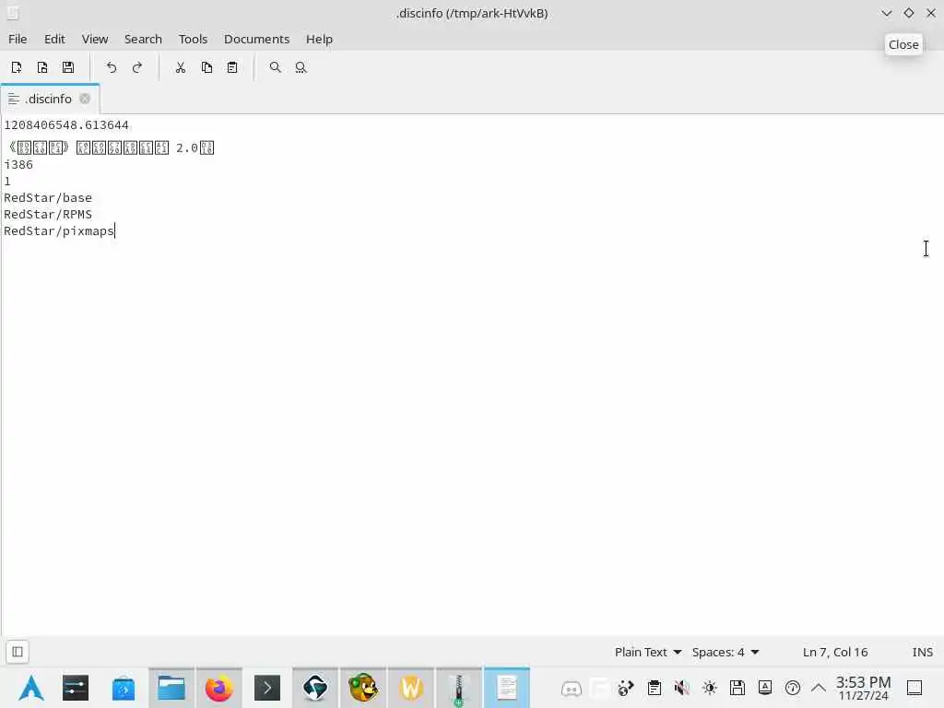Image resolution: width=944 pixels, height=708 pixels.
Task: Click the RedStar/RPMS line
Action: tap(48, 214)
